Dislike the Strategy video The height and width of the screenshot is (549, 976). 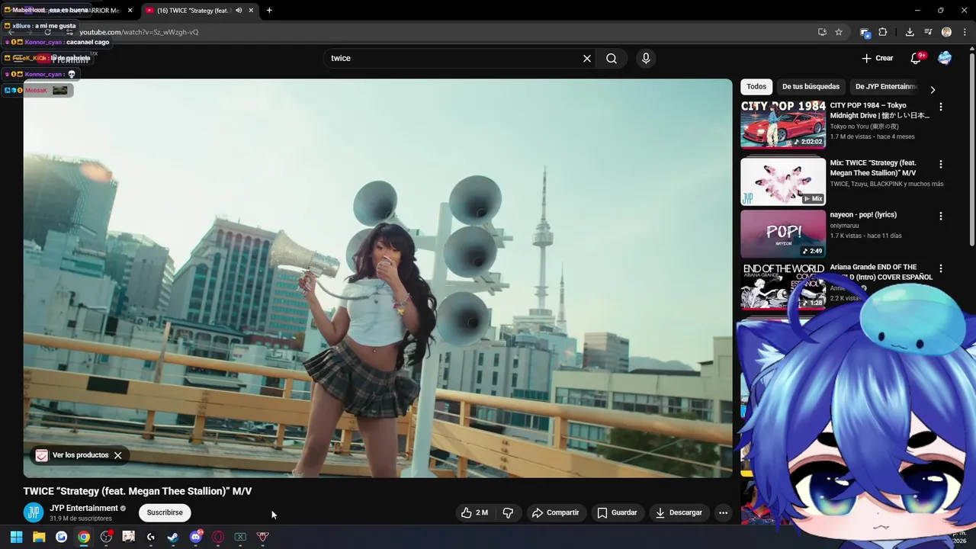coord(508,512)
